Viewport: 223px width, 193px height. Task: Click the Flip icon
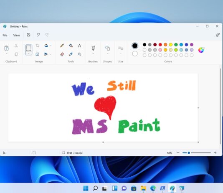(46, 54)
